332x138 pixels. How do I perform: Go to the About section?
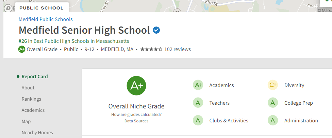(28, 88)
